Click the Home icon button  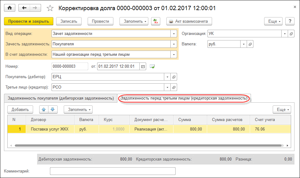click(10, 8)
